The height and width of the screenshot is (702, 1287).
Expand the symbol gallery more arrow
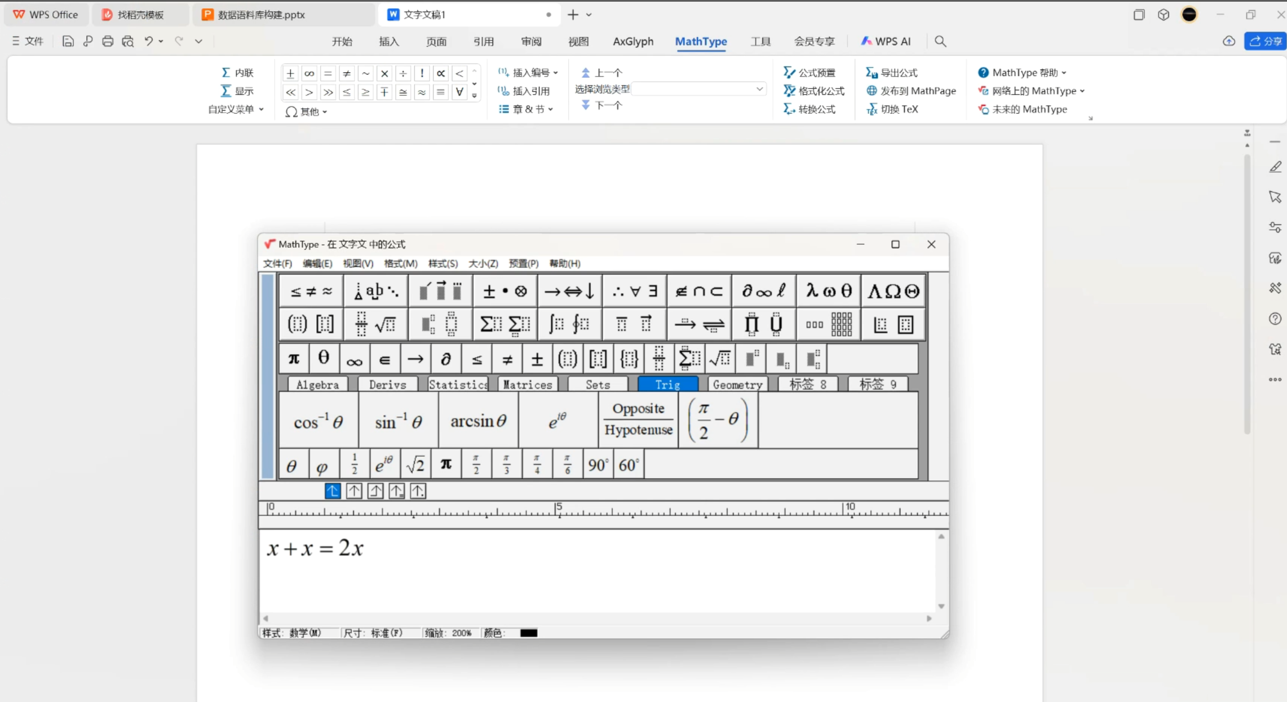coord(475,96)
